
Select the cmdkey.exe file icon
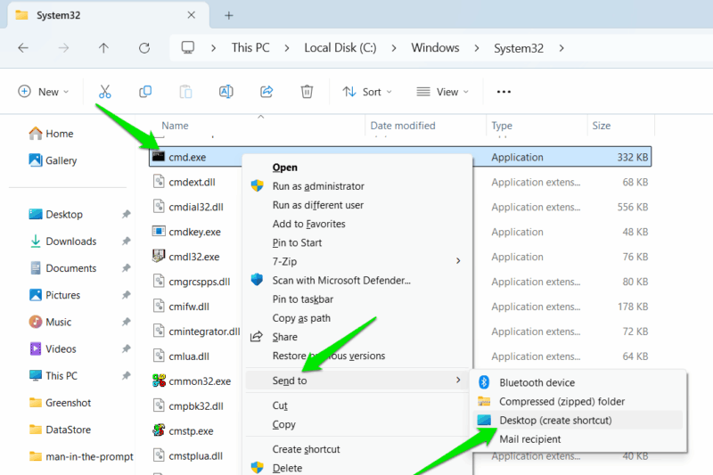point(159,232)
